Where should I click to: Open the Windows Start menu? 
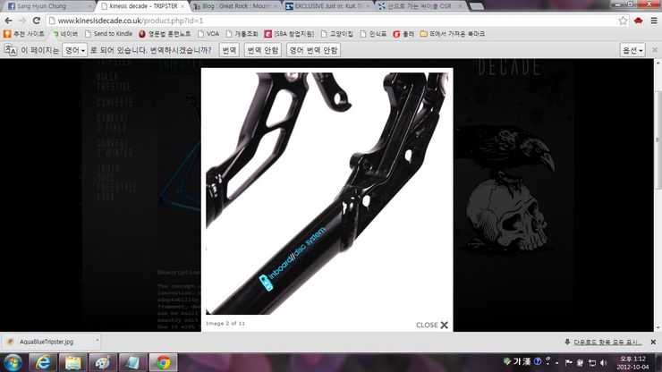coord(13,363)
